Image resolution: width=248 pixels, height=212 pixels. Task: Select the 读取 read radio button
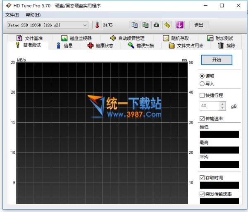click(x=202, y=76)
